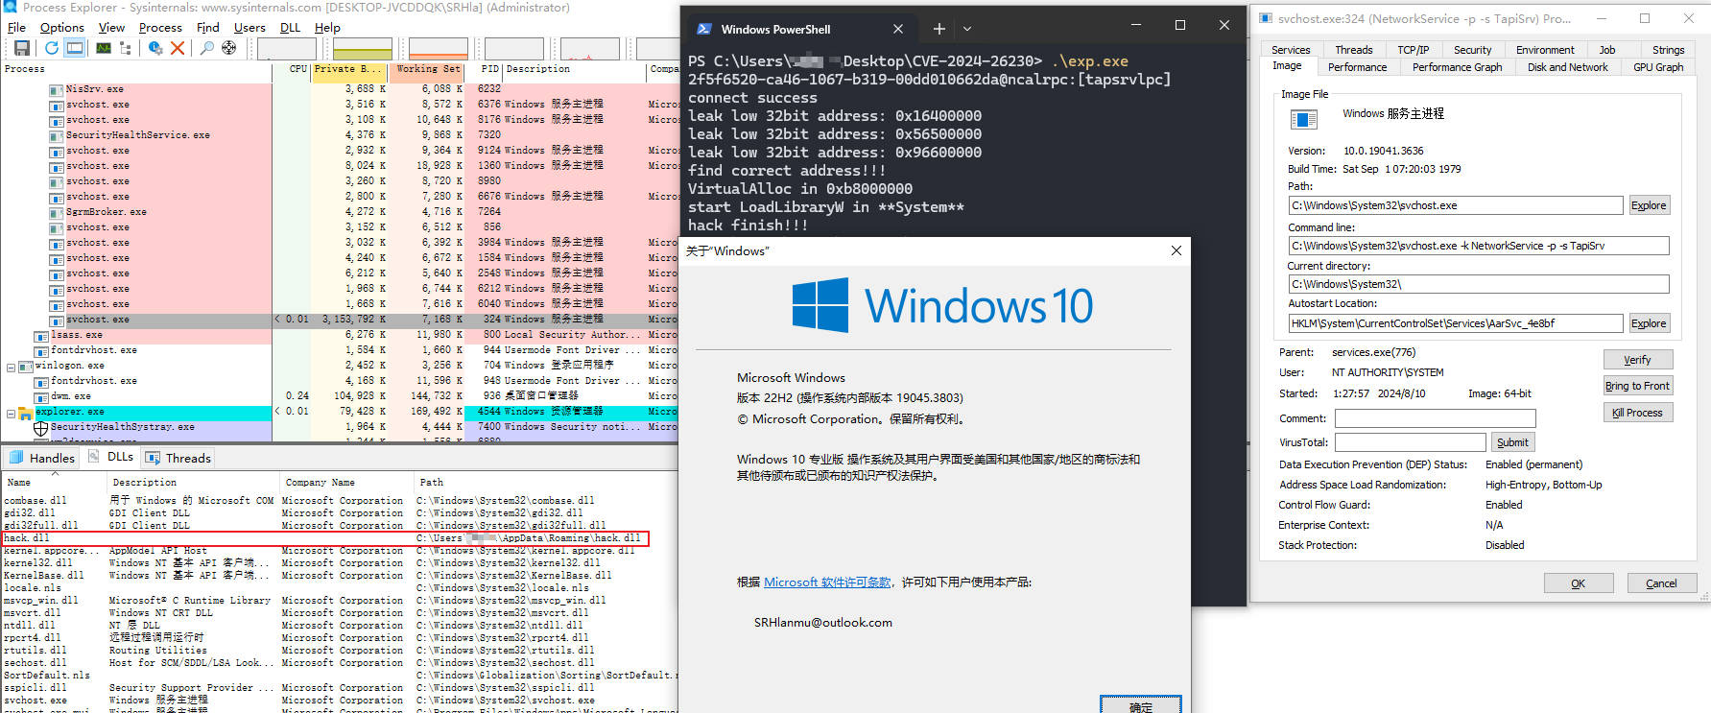Image resolution: width=1711 pixels, height=713 pixels.
Task: Click the process icon beside lsass.exe
Action: point(41,336)
